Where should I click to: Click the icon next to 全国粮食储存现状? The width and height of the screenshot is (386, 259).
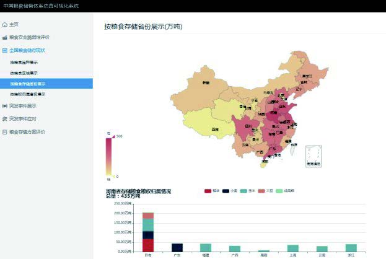(x=6, y=49)
